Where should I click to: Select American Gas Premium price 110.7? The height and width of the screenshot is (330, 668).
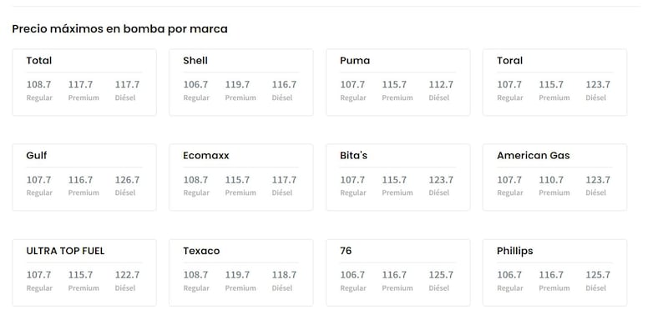click(x=551, y=180)
